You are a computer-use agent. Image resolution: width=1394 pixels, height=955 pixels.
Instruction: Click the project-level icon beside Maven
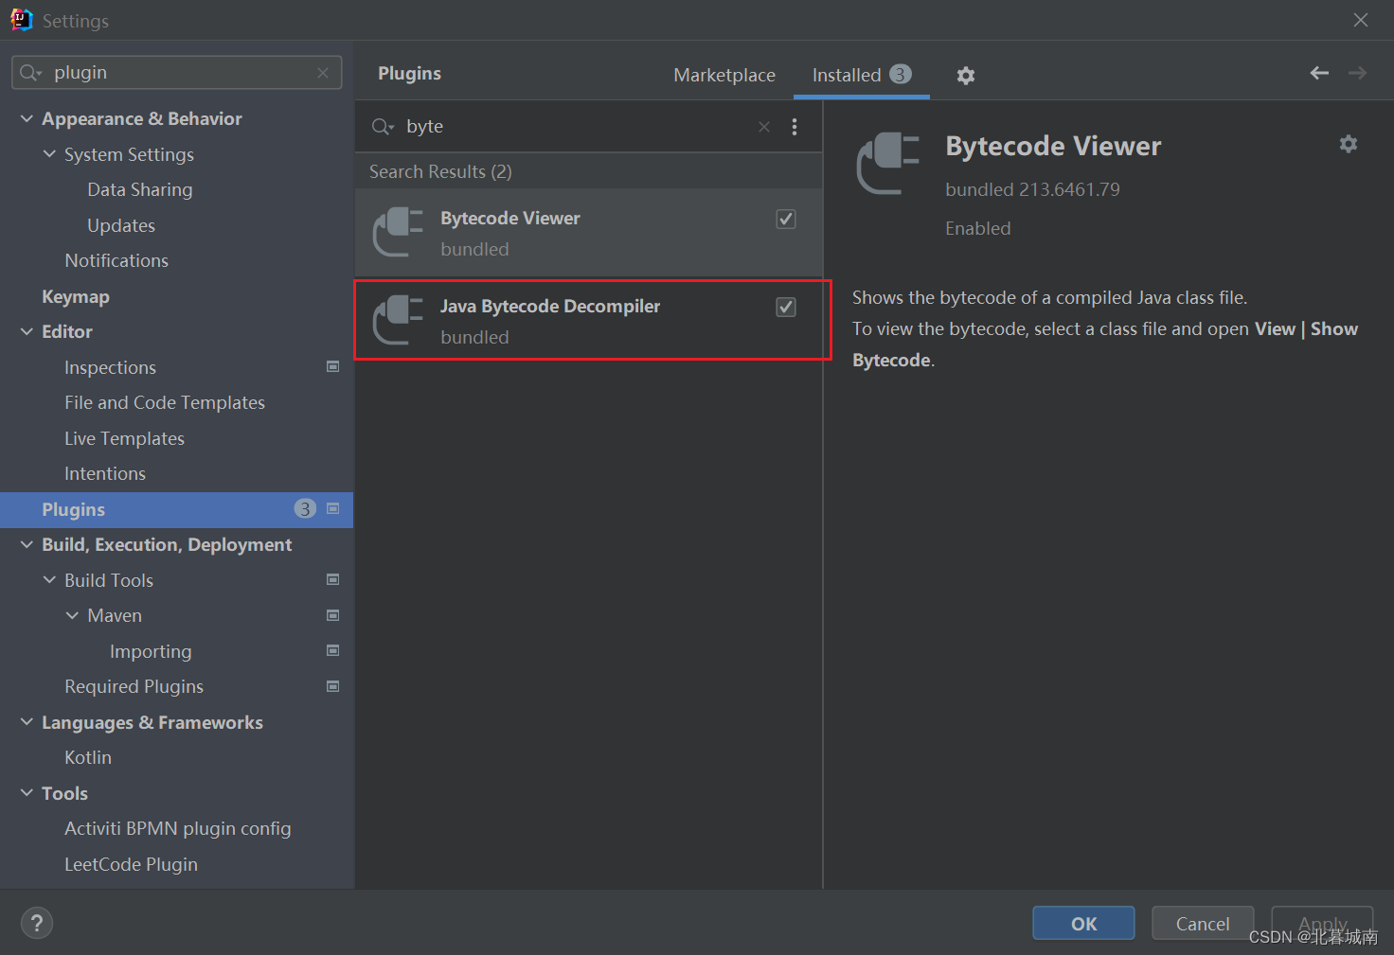pyautogui.click(x=332, y=615)
